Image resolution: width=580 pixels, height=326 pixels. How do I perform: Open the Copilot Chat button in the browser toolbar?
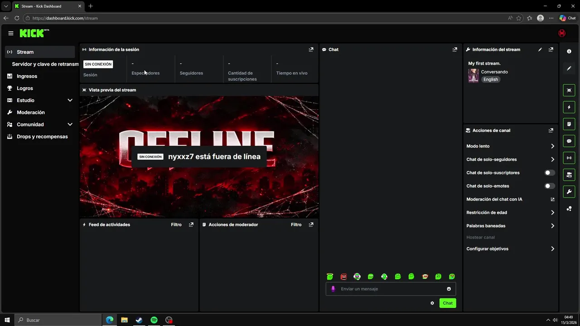click(568, 18)
